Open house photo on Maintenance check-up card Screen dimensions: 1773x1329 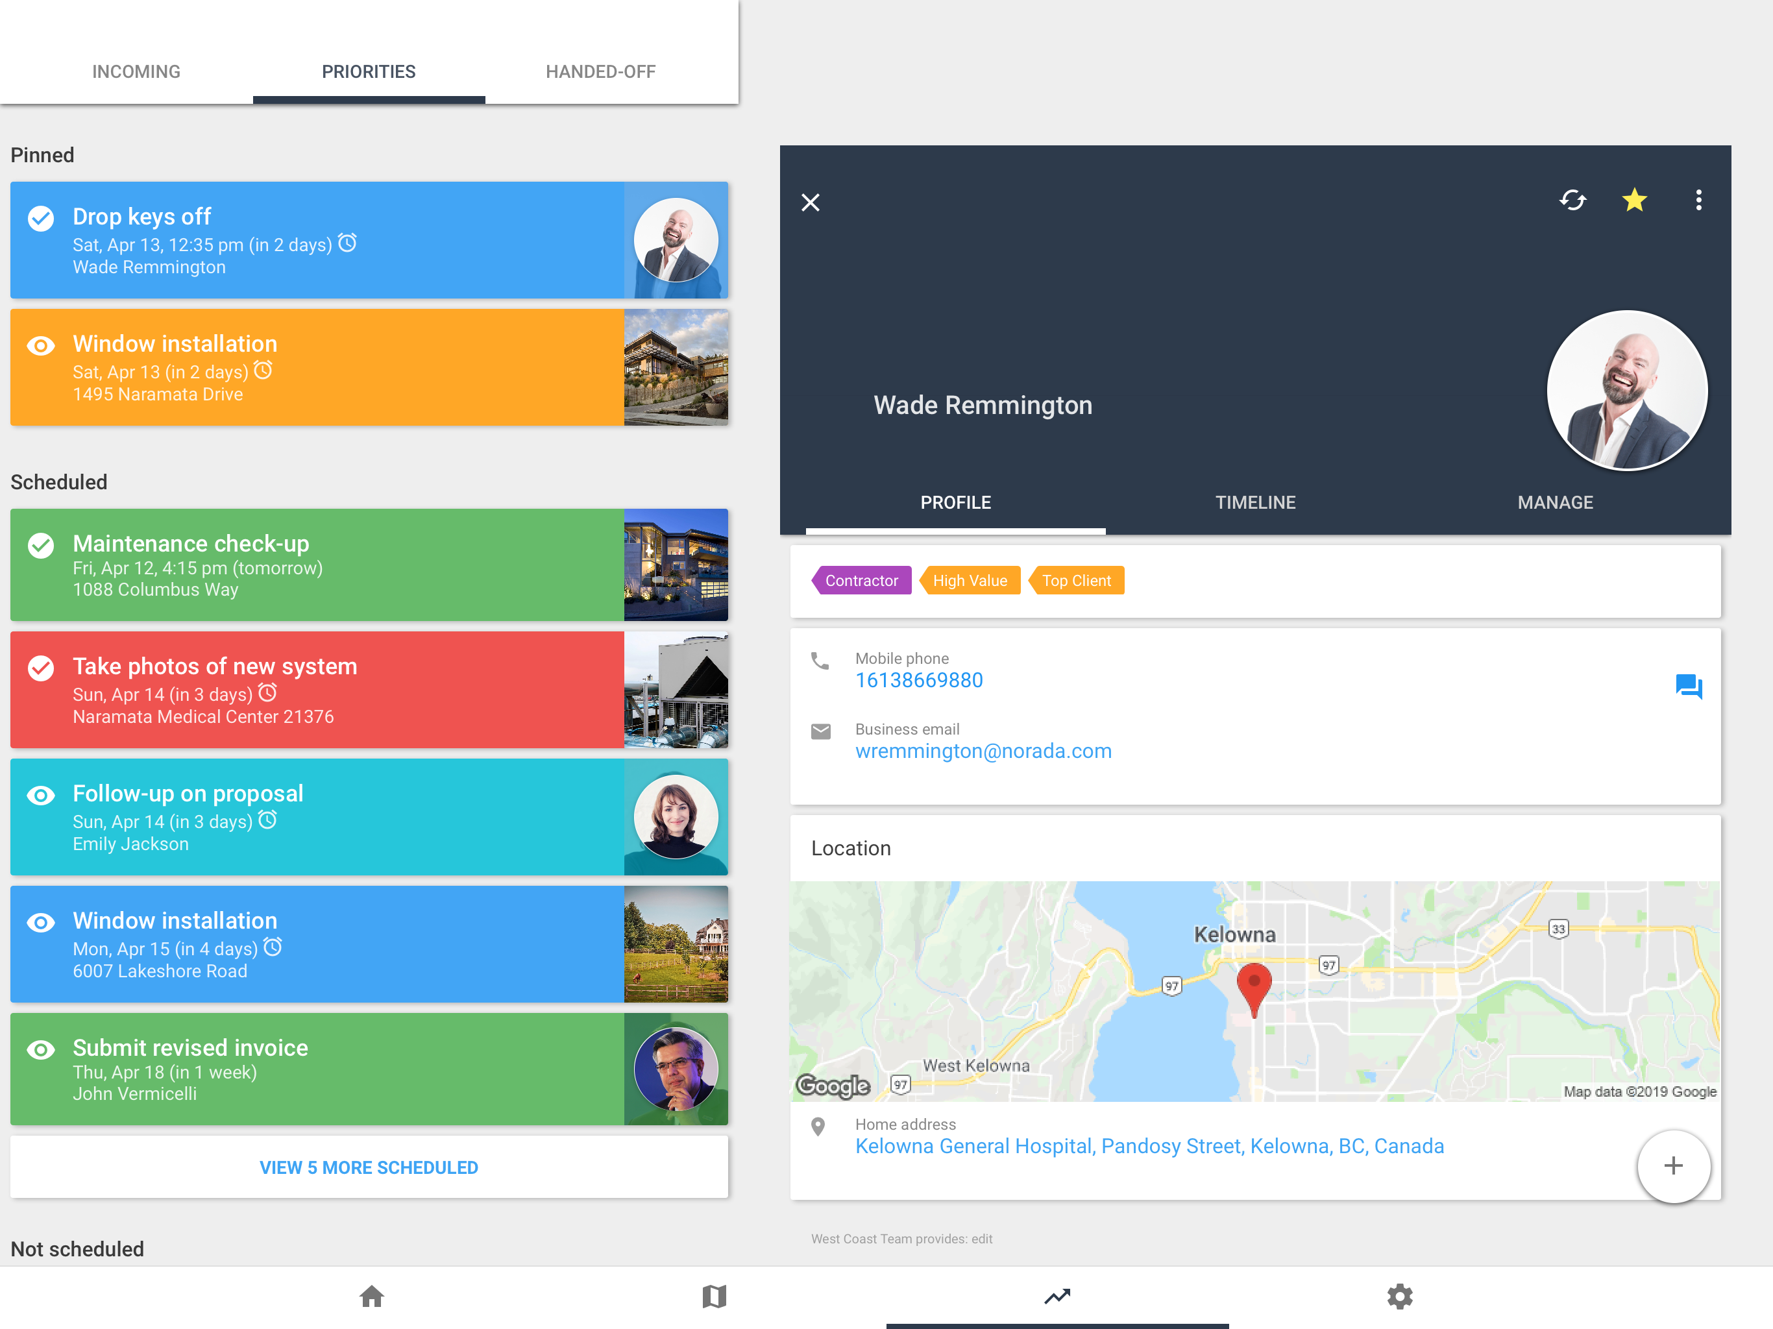[676, 565]
